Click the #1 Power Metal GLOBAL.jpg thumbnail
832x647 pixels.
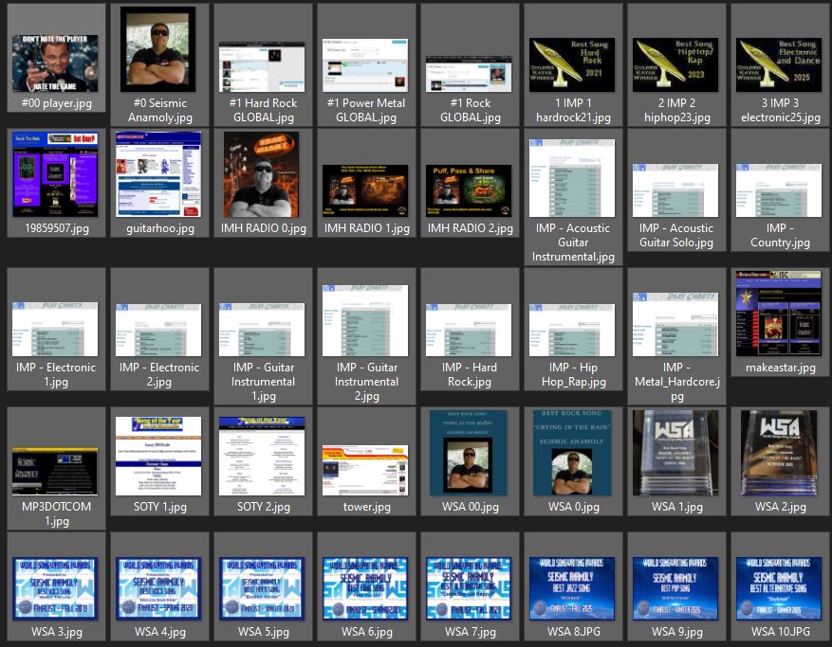(x=365, y=65)
